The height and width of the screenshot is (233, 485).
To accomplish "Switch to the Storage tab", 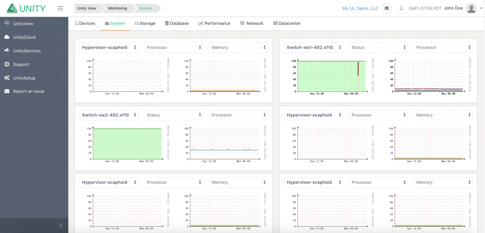I will (x=145, y=23).
